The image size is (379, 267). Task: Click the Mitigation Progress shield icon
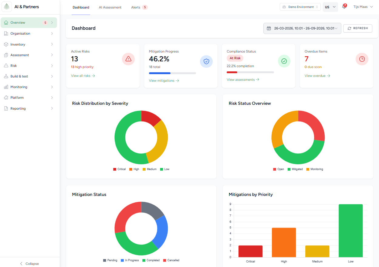click(x=206, y=61)
